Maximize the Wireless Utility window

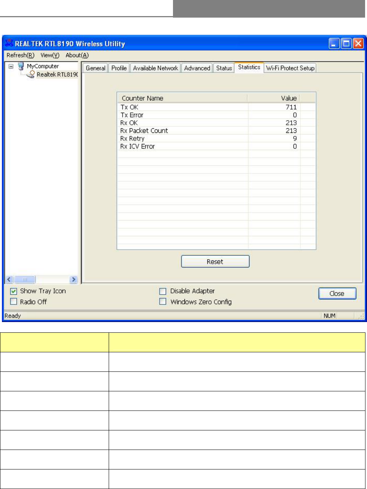[346, 44]
